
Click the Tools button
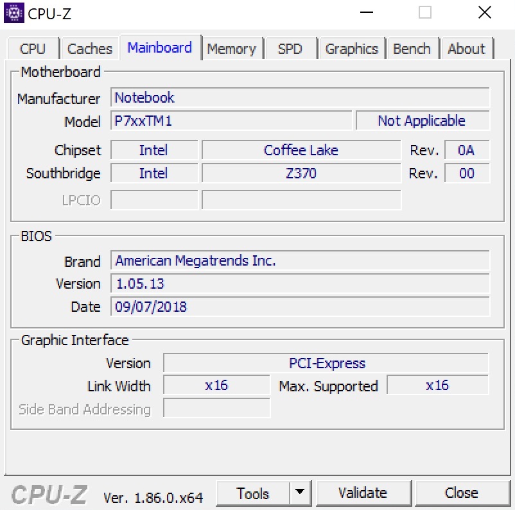253,493
